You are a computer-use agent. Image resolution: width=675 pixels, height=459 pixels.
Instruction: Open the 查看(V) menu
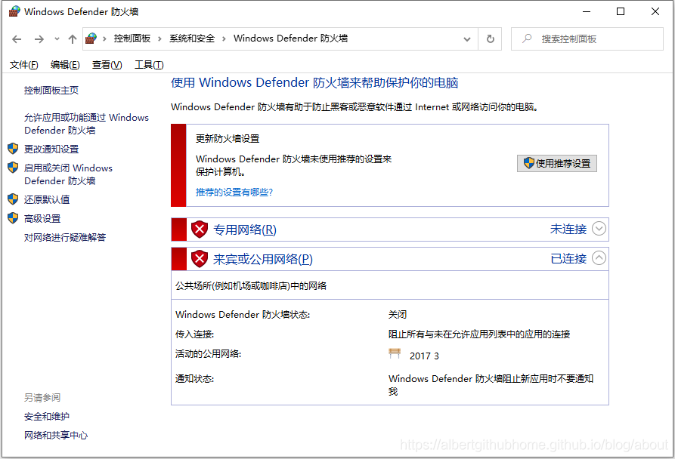(x=107, y=65)
